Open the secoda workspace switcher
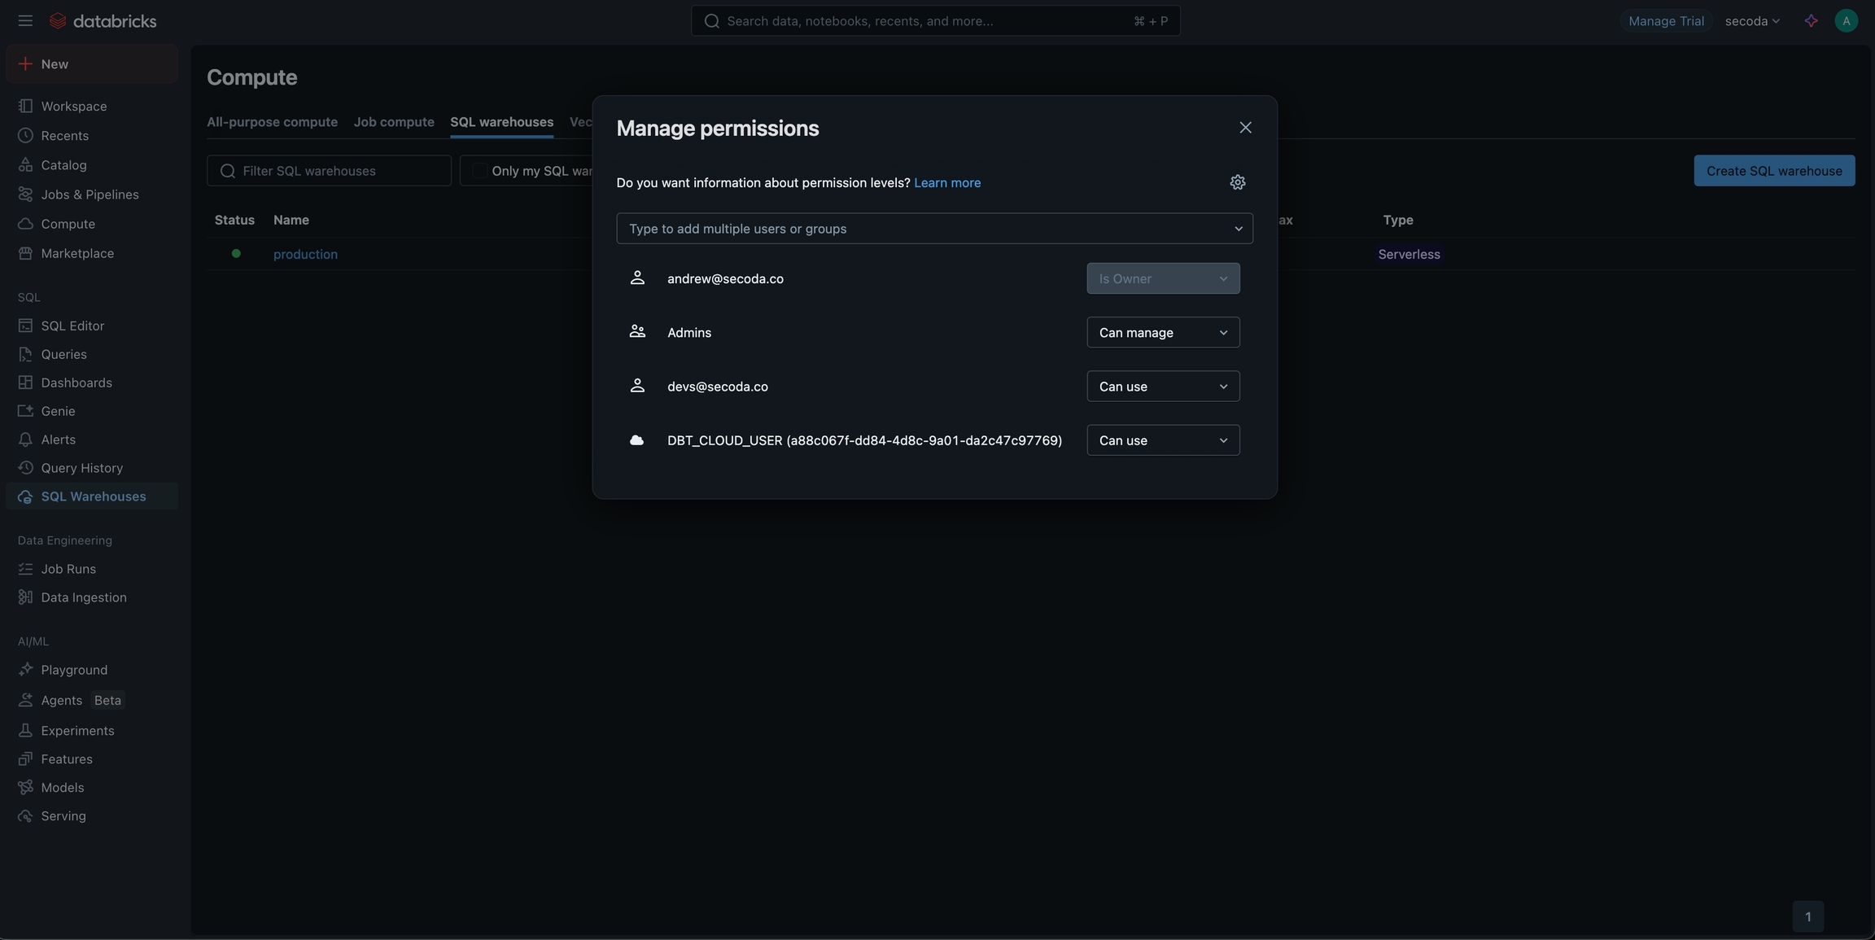 pos(1751,21)
